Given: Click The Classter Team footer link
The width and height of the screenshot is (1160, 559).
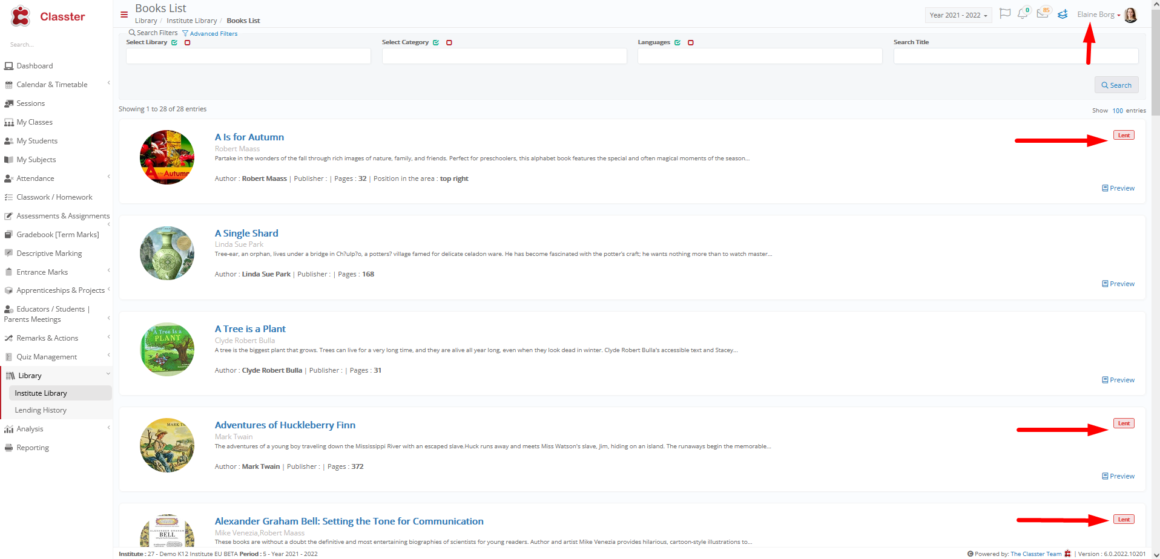Looking at the screenshot, I should pos(1036,554).
